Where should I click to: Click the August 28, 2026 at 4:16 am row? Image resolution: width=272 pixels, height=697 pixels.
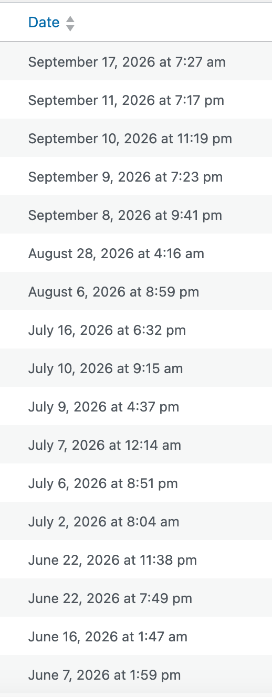[x=136, y=253]
